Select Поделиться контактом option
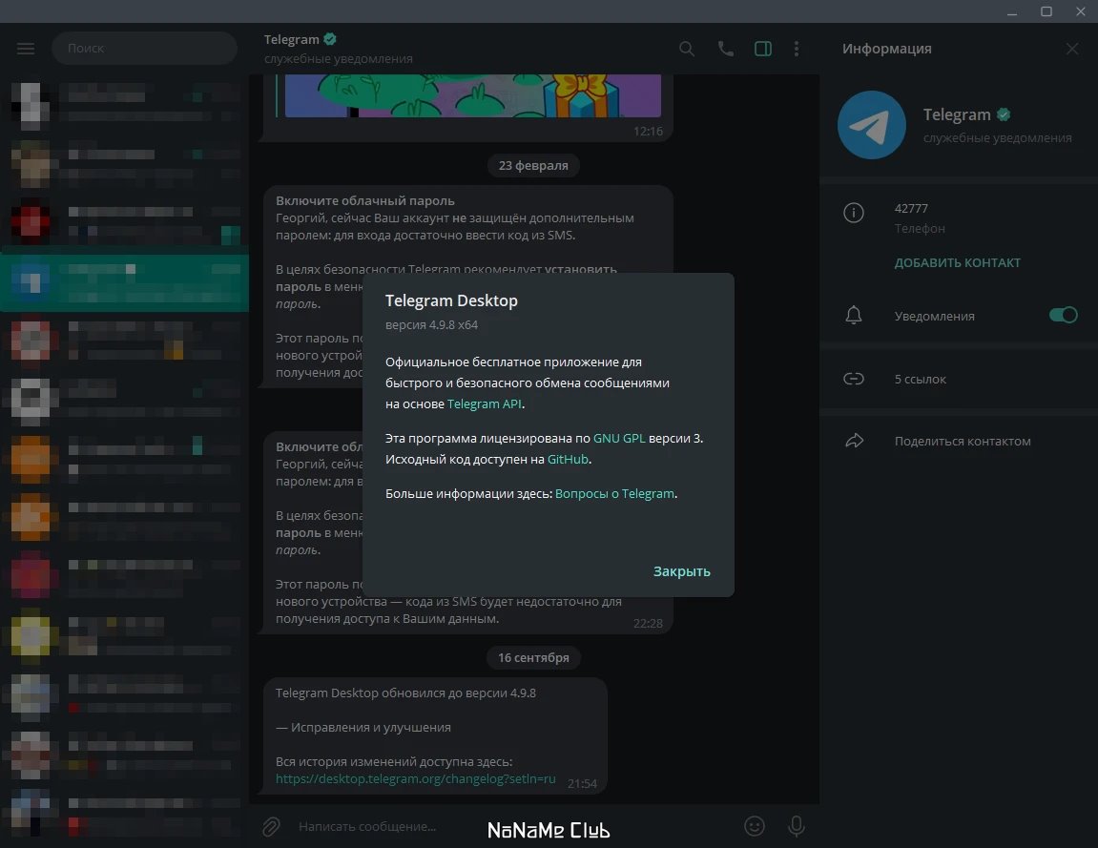This screenshot has height=848, width=1098. pyautogui.click(x=959, y=441)
